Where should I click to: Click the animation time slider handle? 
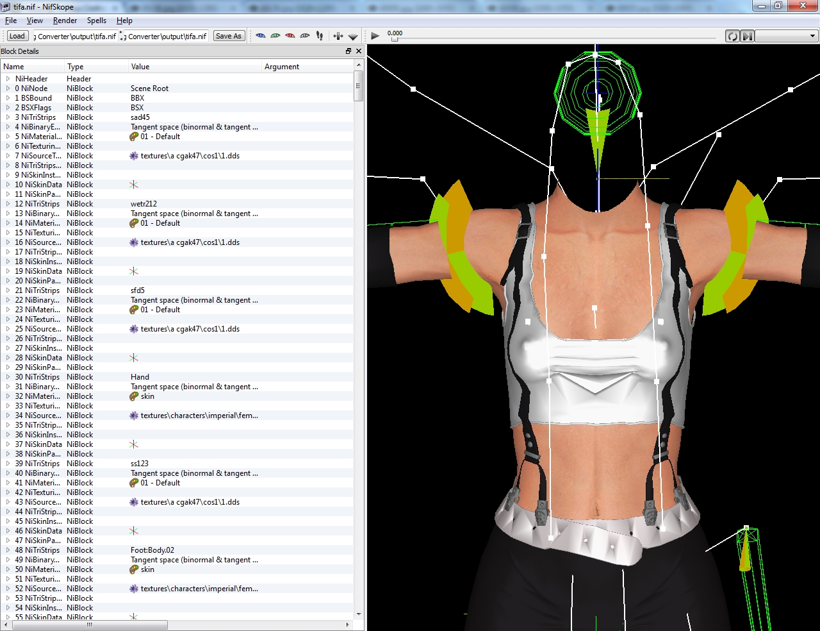[x=395, y=39]
